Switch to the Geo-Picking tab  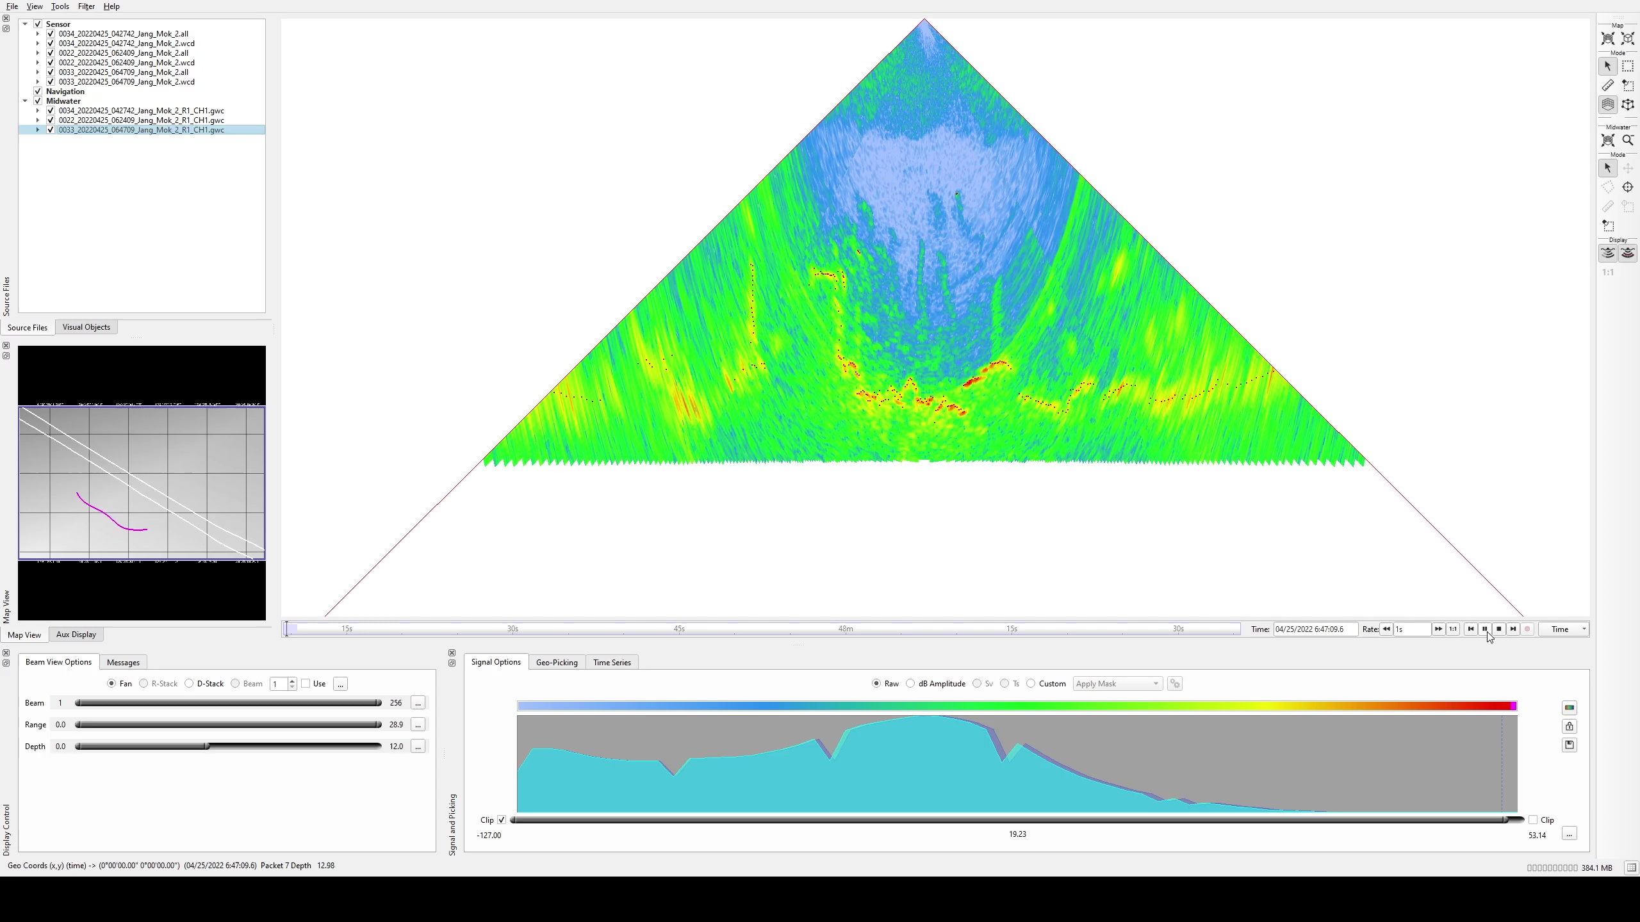coord(557,663)
